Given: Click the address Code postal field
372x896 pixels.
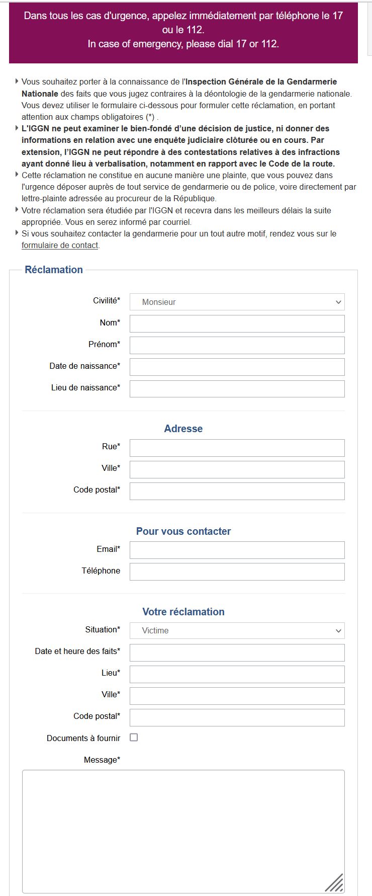Looking at the screenshot, I should pos(237,491).
